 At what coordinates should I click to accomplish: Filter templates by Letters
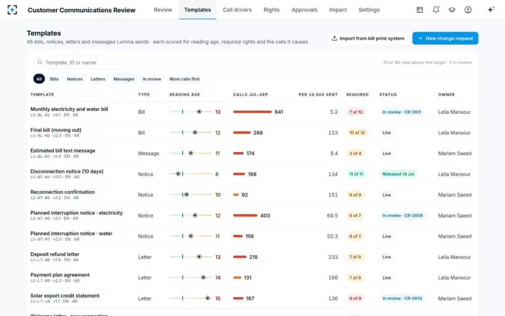[x=98, y=79]
